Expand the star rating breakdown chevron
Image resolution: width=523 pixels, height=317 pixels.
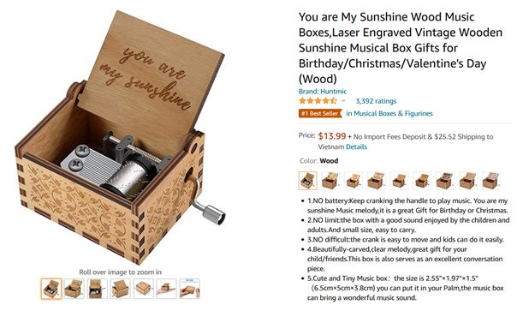click(343, 101)
